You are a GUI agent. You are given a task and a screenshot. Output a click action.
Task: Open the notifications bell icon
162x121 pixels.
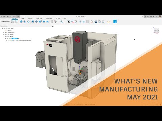pyautogui.click(x=154, y=16)
